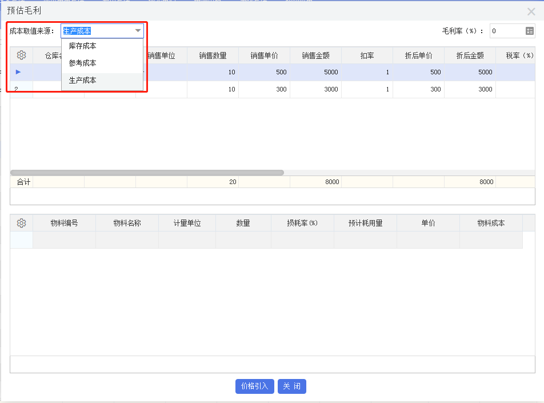Click inside the 毛利率 input box
The width and height of the screenshot is (544, 403).
(x=506, y=31)
